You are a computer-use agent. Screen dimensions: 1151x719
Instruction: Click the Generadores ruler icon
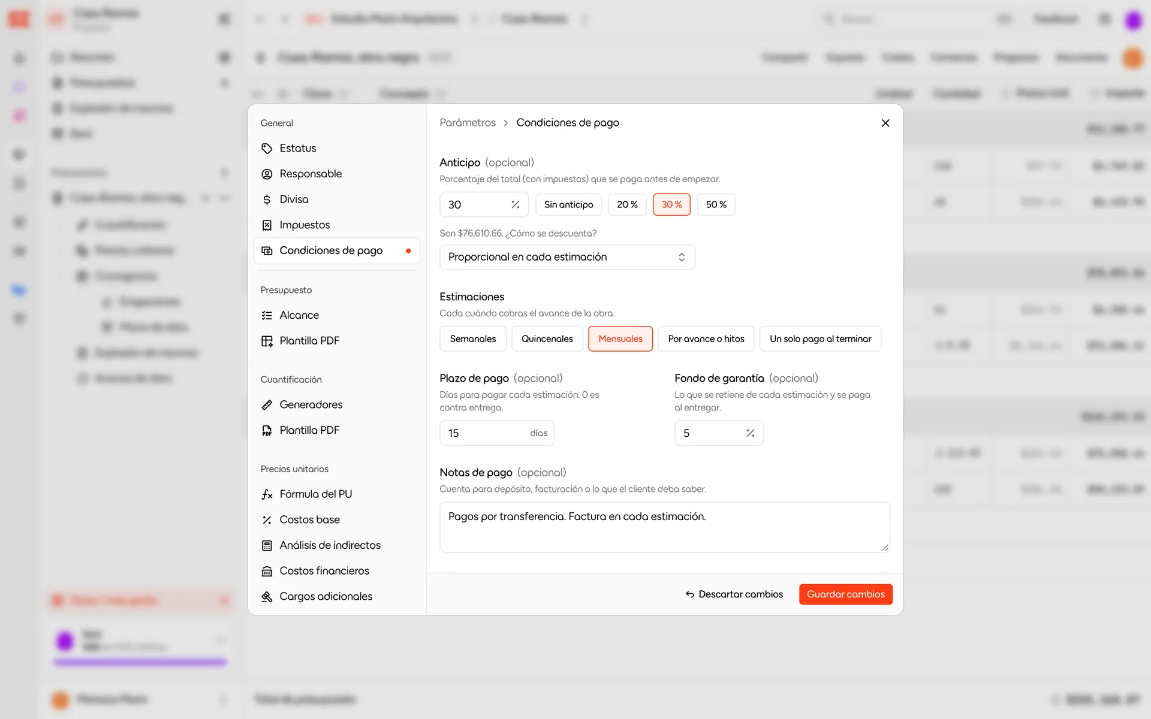point(267,405)
